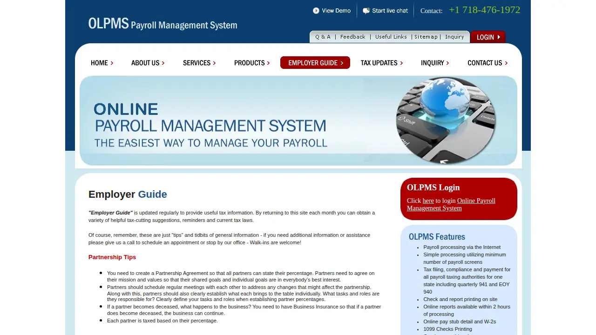Click the globe keyboard banner image
596x335 pixels.
tap(446, 121)
